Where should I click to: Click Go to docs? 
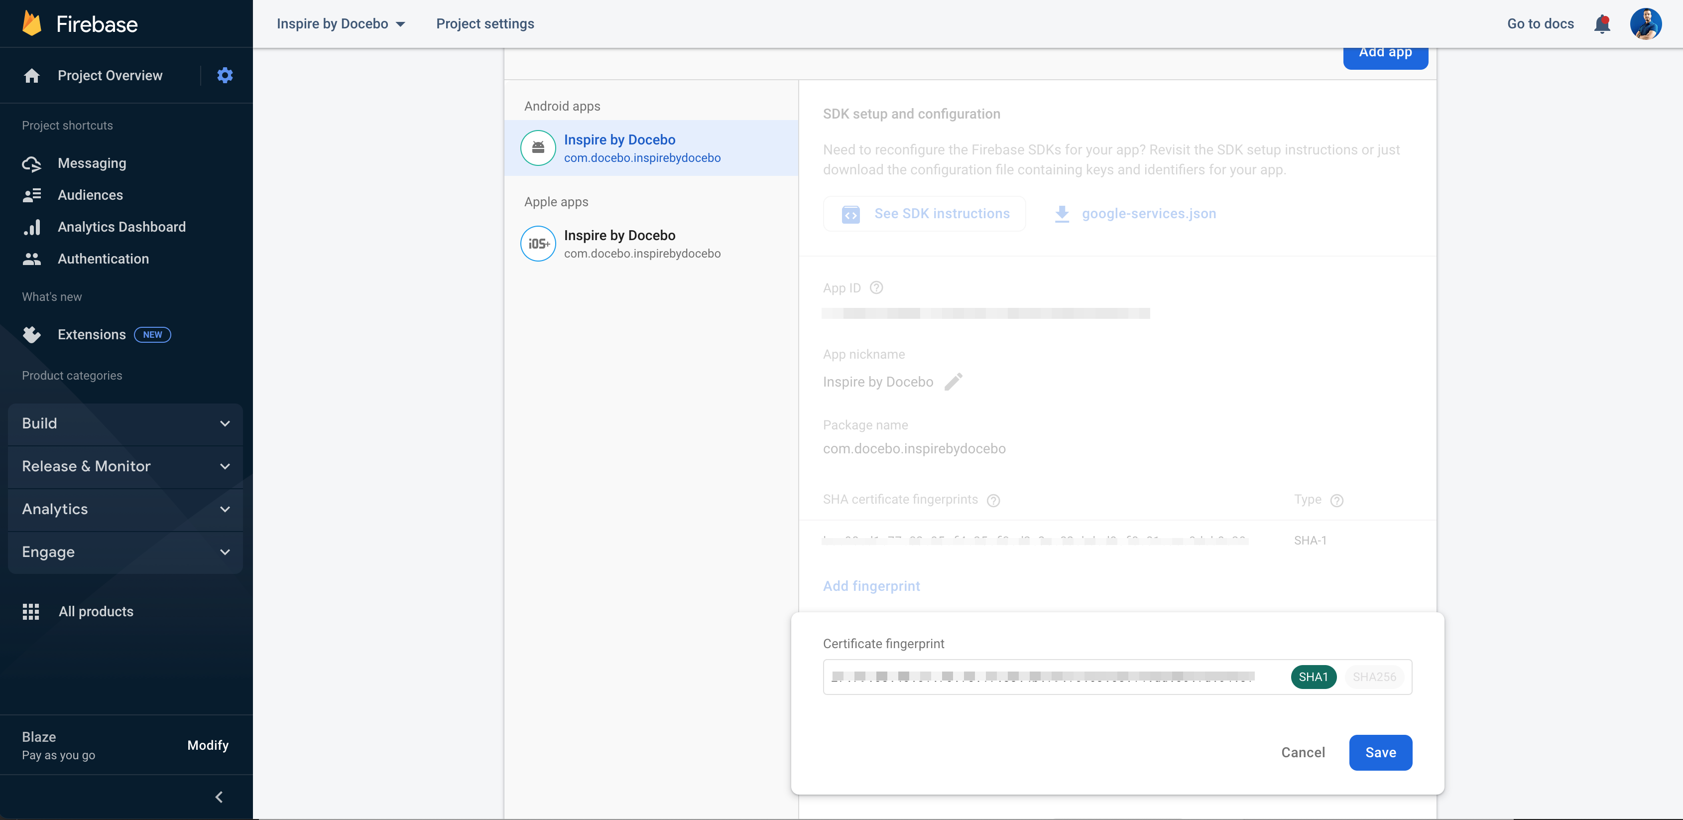click(x=1540, y=23)
